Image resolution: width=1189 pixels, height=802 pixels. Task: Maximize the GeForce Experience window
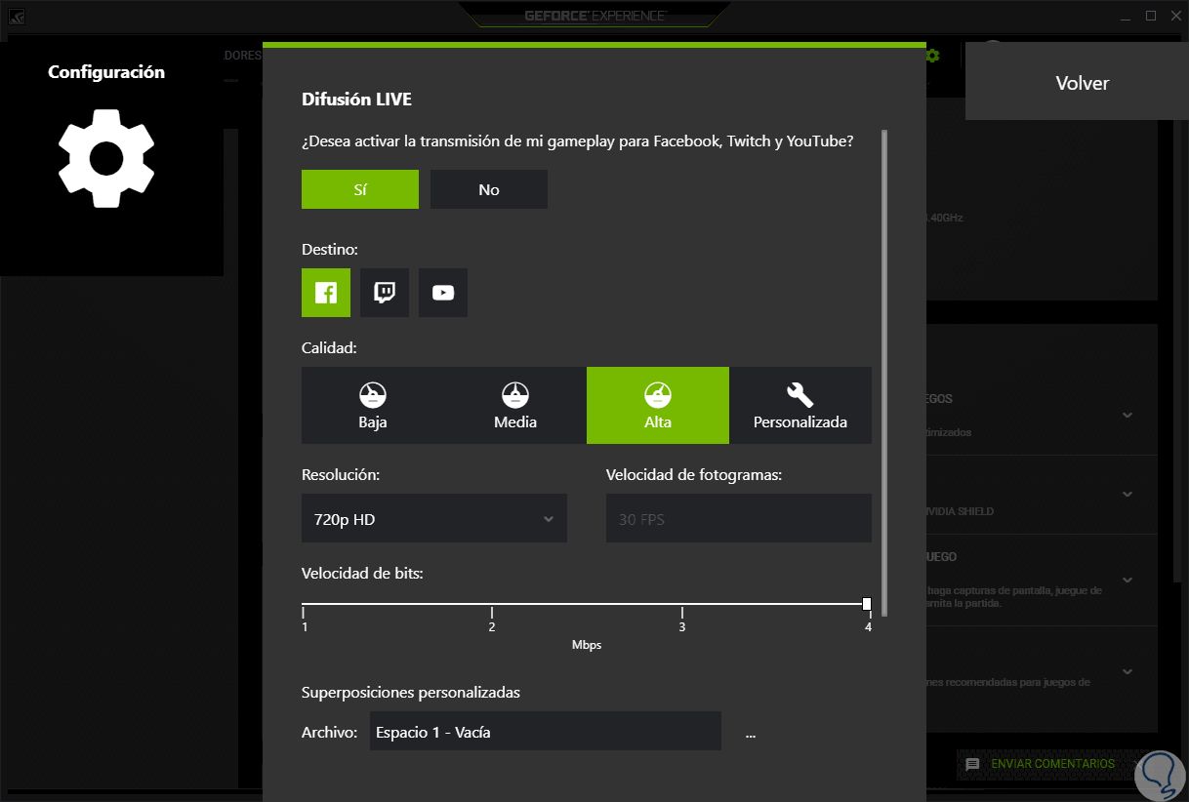click(x=1151, y=16)
